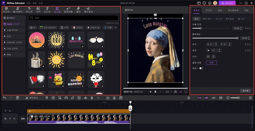The height and width of the screenshot is (131, 255).
Task: Flip the clip vertically in 미러 row
Action: click(214, 56)
